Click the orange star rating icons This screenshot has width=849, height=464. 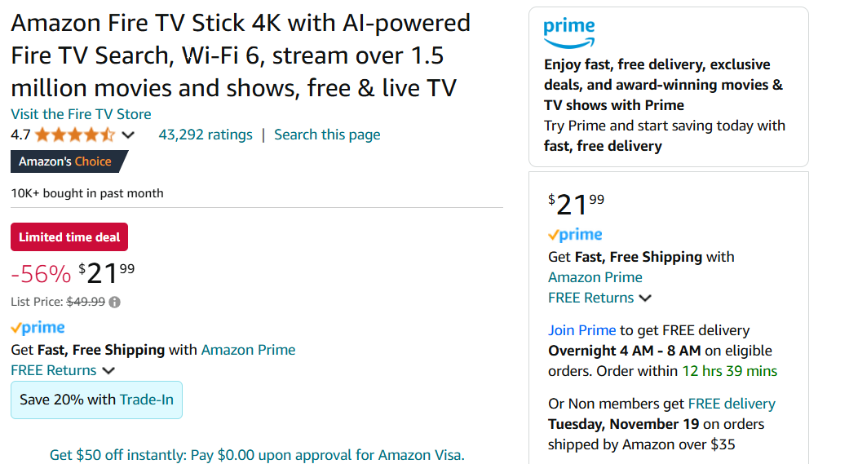tap(74, 135)
